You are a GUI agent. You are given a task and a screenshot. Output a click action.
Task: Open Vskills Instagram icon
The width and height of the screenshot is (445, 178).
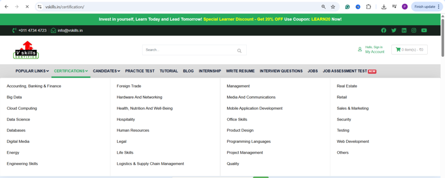(x=414, y=30)
